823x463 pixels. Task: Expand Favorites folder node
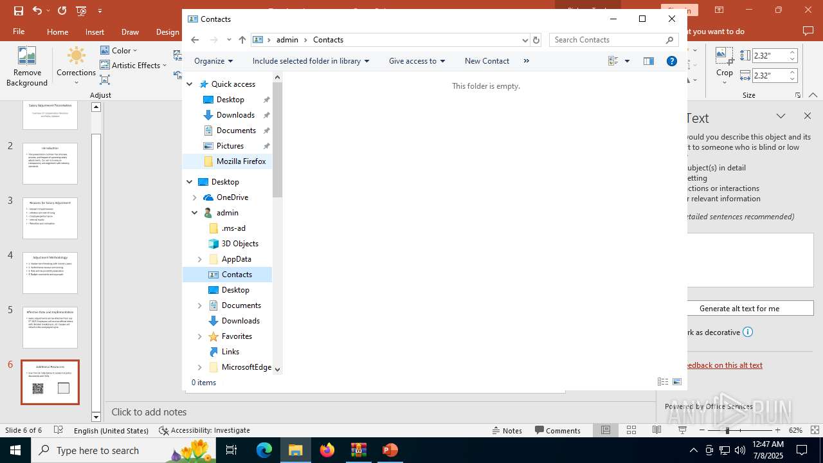tap(200, 336)
